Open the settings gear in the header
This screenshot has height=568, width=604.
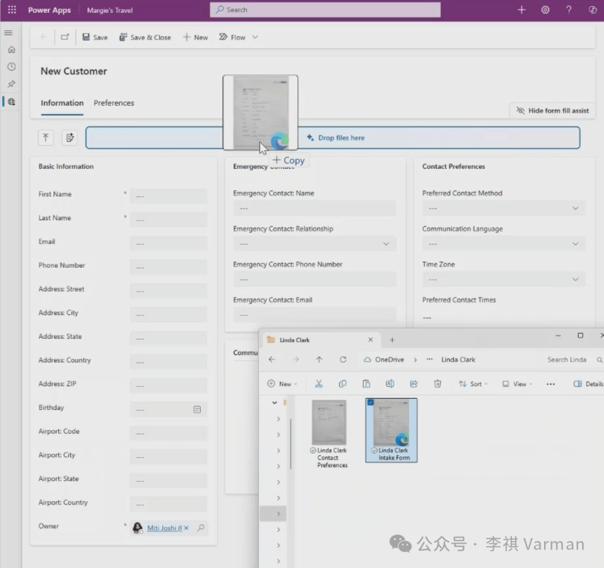(x=545, y=10)
